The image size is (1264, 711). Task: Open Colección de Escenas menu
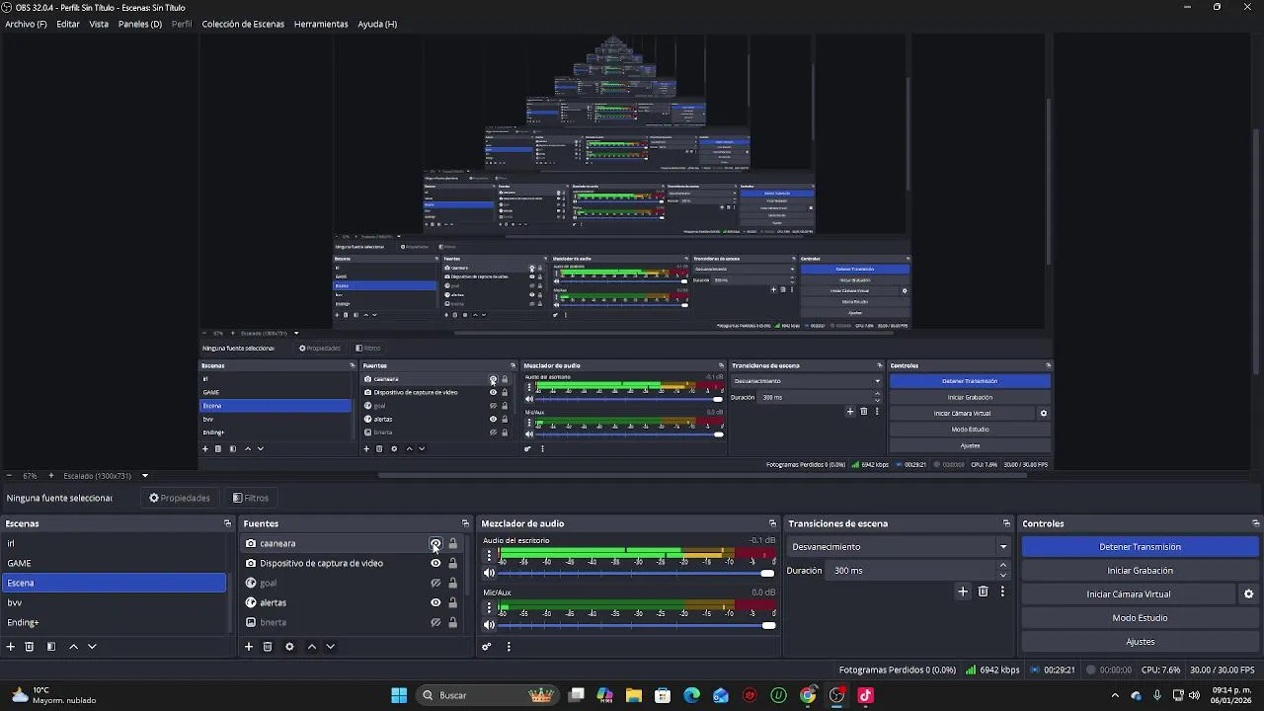point(243,24)
